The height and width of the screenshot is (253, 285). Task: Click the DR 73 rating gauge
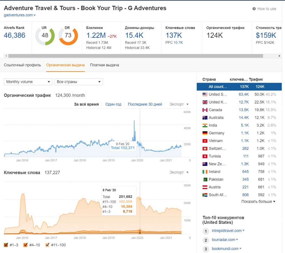click(68, 36)
